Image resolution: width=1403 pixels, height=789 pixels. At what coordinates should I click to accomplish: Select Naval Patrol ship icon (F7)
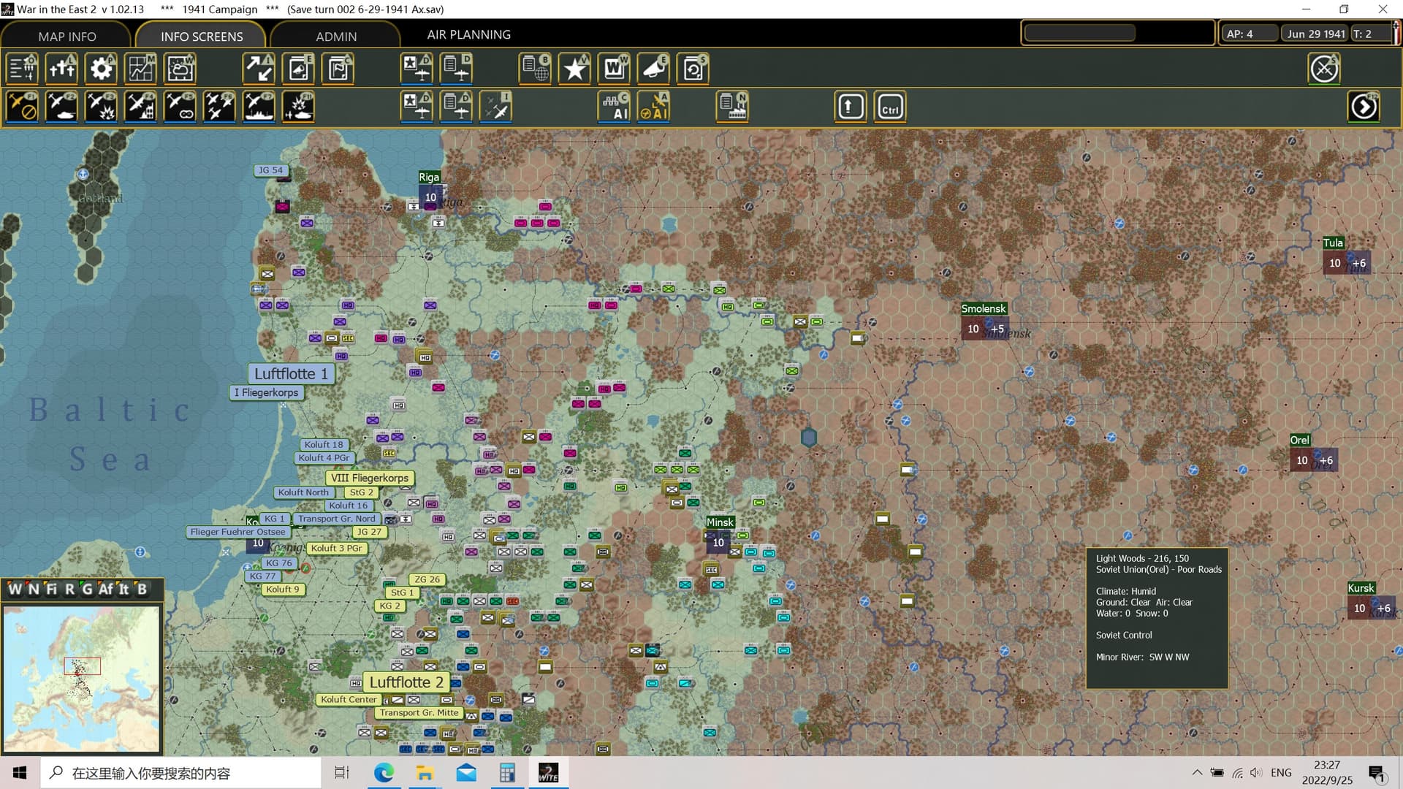259,107
